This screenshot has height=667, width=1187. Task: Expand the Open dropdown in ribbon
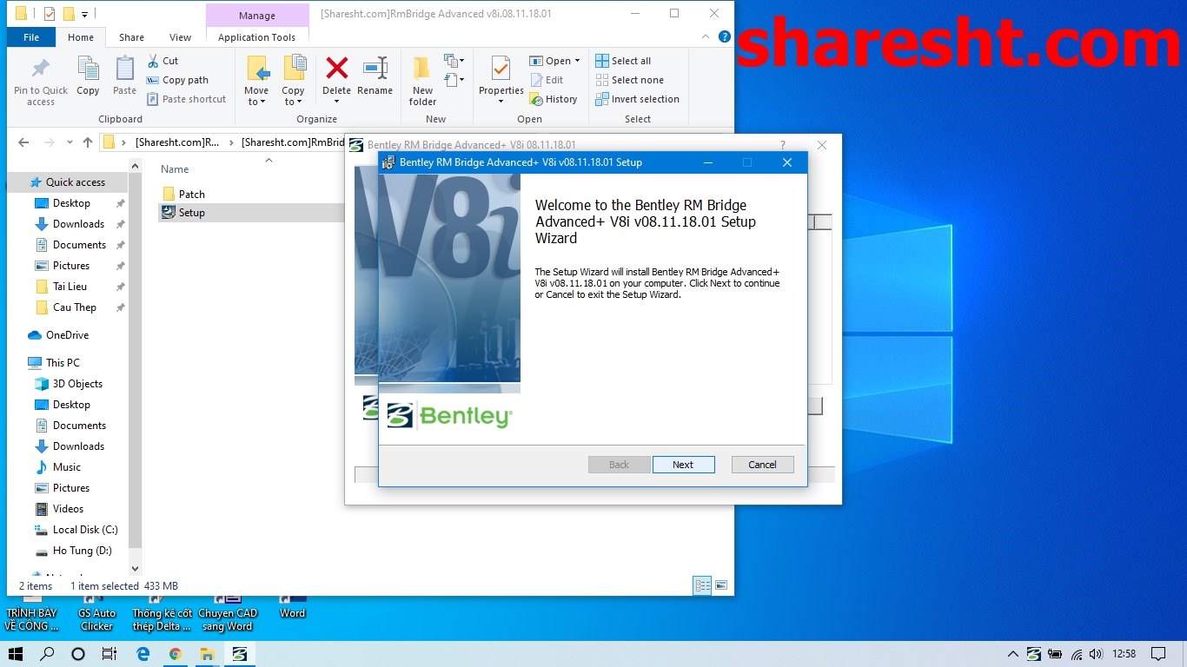click(x=577, y=61)
